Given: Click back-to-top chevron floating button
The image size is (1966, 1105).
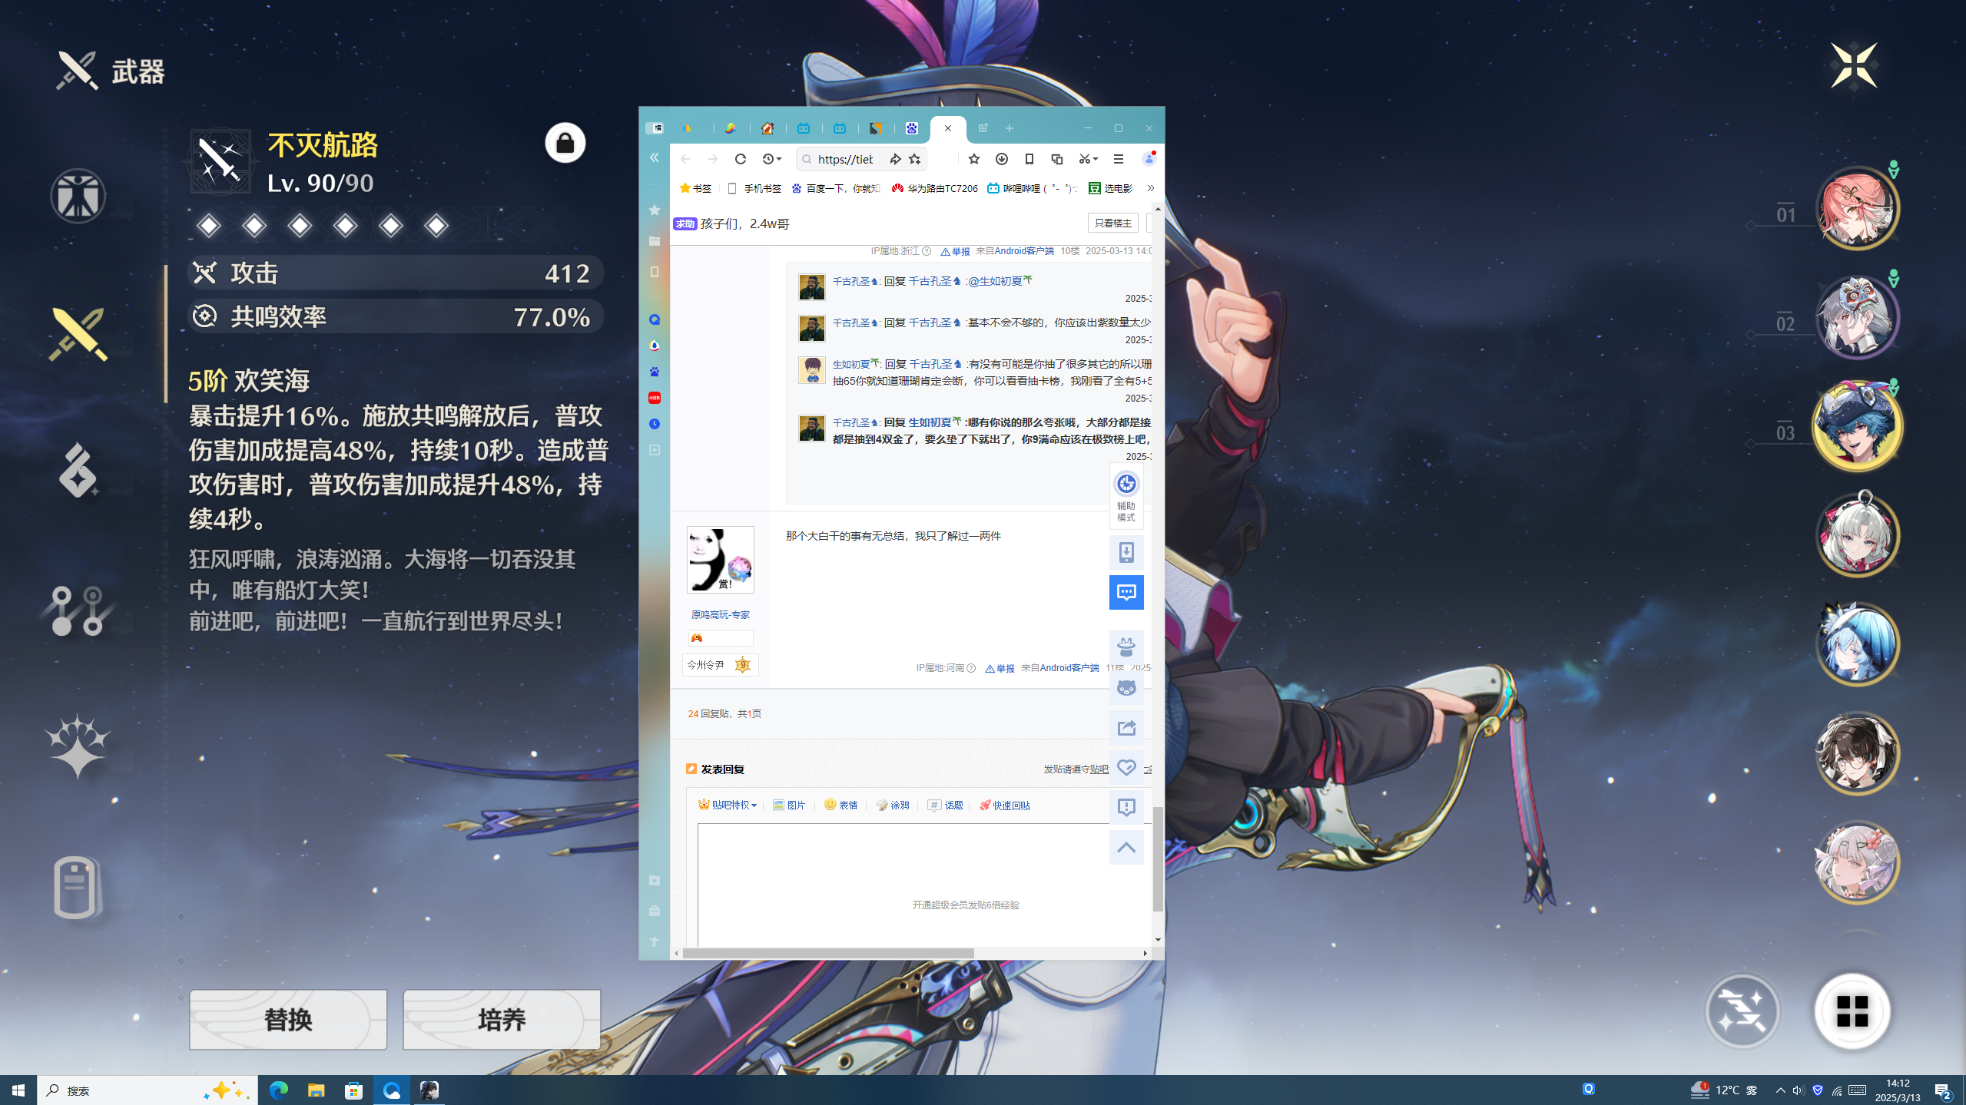Looking at the screenshot, I should [1126, 847].
